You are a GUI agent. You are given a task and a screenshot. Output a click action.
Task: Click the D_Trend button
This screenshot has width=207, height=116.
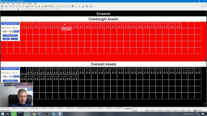point(14,39)
